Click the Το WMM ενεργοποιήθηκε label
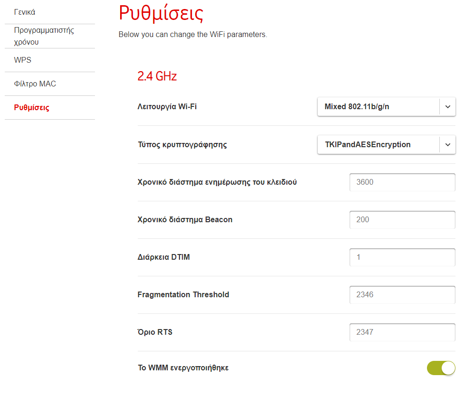This screenshot has width=464, height=396. pyautogui.click(x=183, y=368)
